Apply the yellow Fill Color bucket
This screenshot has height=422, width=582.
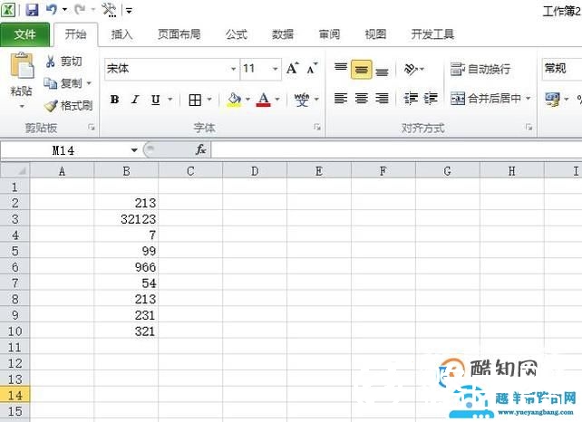pos(234,100)
